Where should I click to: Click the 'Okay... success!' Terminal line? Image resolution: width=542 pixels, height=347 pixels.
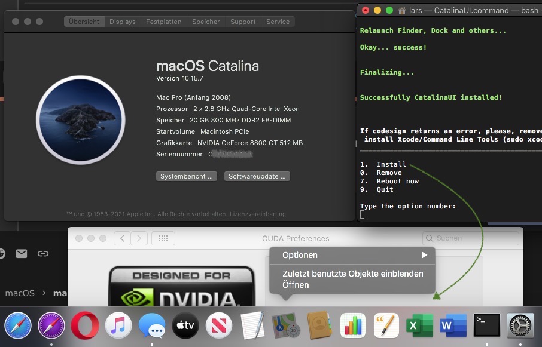(x=394, y=47)
